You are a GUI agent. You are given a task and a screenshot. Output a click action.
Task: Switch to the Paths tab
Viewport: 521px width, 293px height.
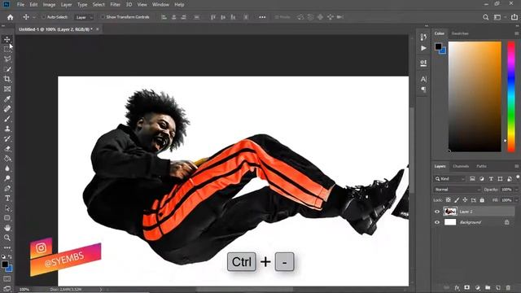pos(481,166)
